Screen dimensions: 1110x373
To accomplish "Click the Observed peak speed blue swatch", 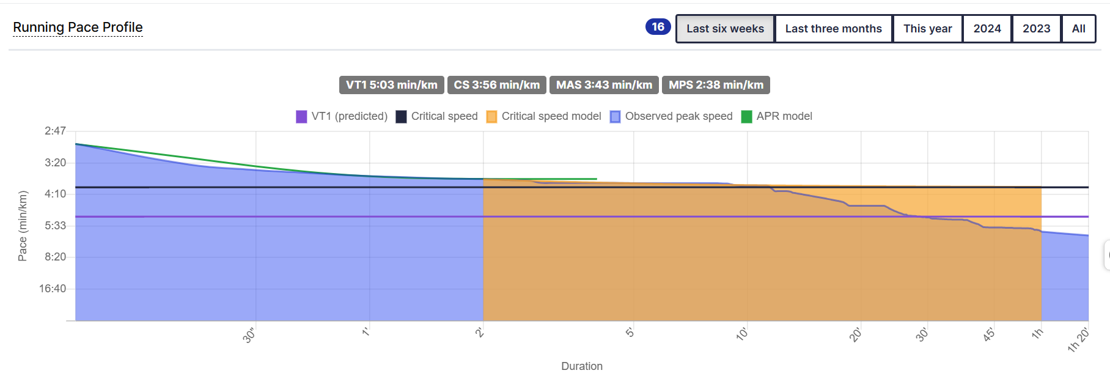I will click(x=615, y=117).
